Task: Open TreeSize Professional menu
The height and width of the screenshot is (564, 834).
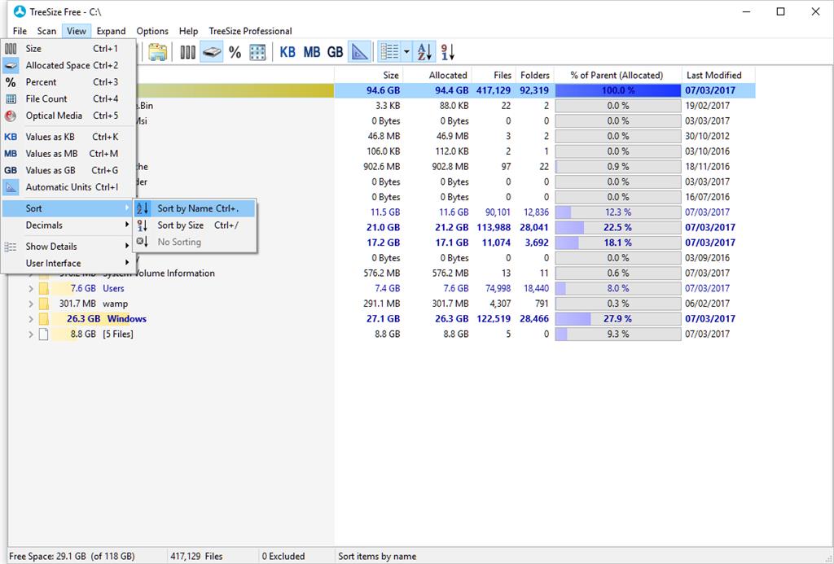Action: point(250,31)
